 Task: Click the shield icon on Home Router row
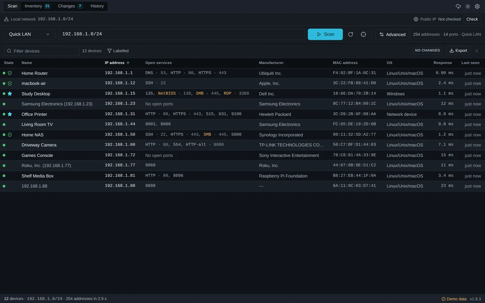pyautogui.click(x=10, y=73)
